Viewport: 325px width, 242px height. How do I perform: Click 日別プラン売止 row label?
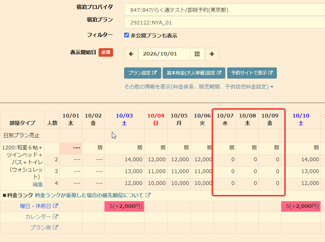21,136
